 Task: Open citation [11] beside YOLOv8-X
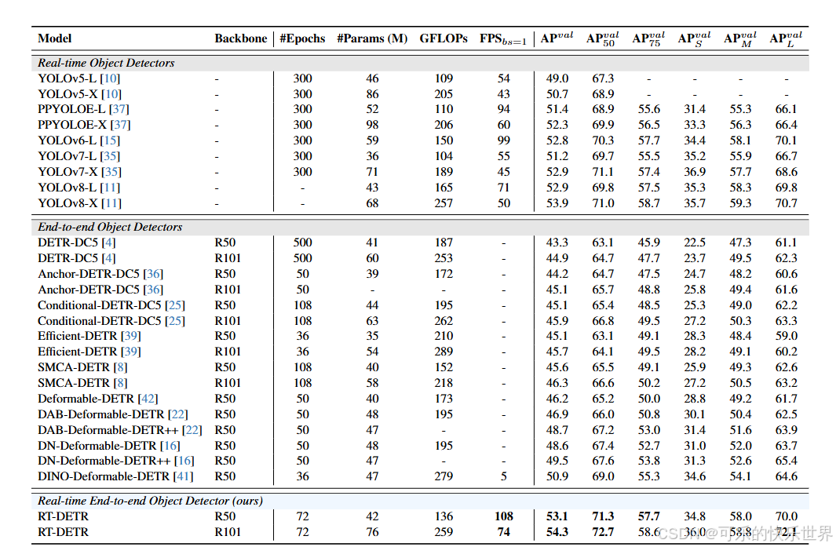coord(111,204)
